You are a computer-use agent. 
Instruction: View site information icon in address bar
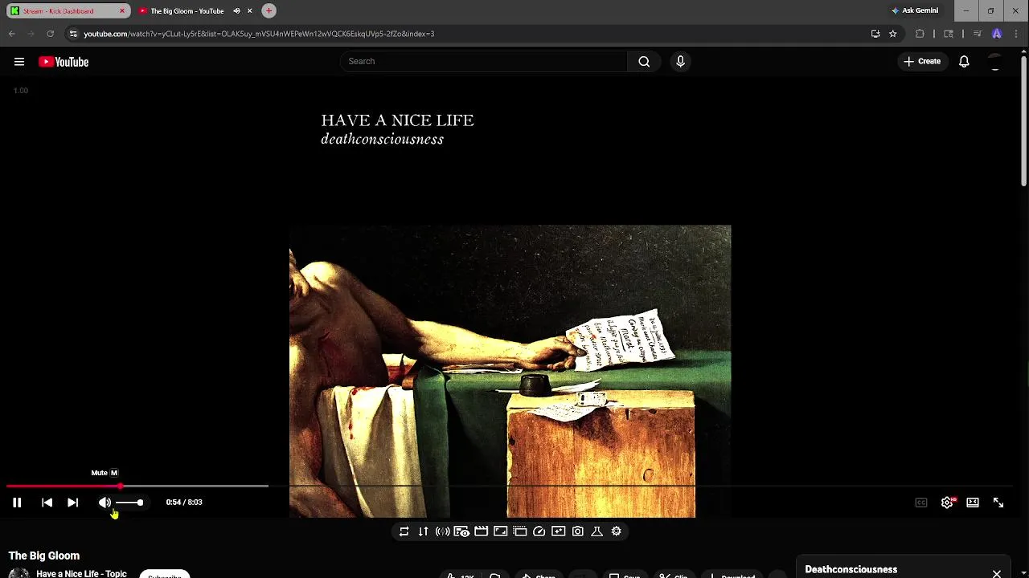coord(73,34)
